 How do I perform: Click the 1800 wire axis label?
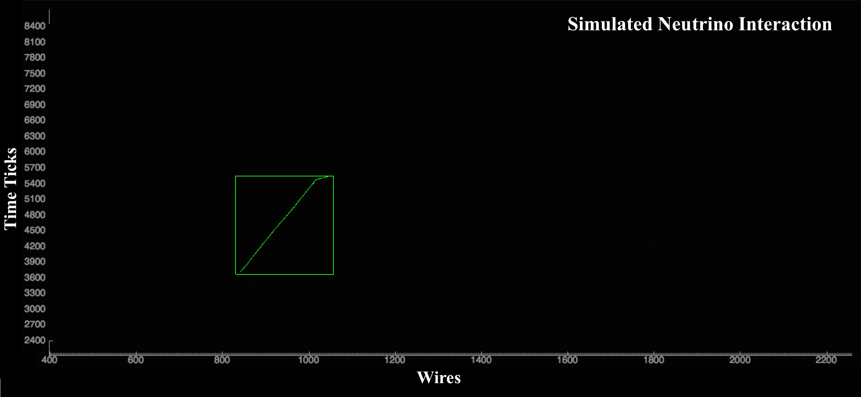[654, 360]
